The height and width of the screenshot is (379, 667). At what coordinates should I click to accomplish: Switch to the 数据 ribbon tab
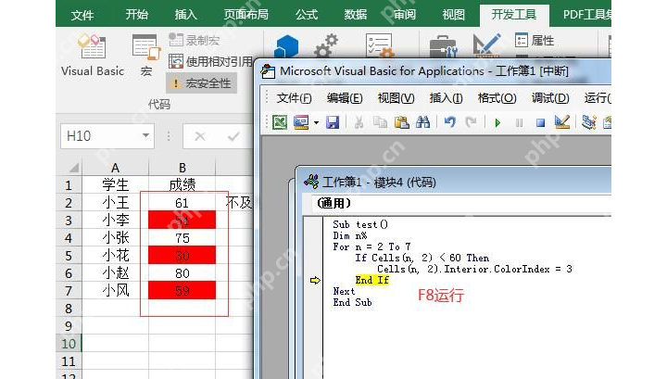point(356,15)
